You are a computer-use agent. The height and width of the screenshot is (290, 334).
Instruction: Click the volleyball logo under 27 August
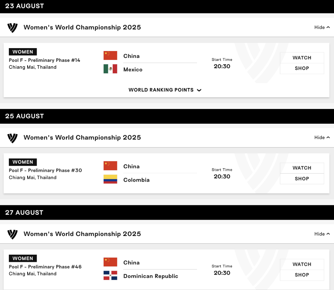tap(12, 234)
